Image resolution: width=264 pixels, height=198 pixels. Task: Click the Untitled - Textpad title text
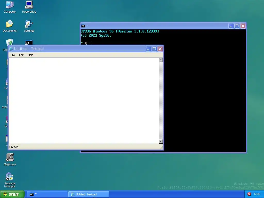click(29, 49)
